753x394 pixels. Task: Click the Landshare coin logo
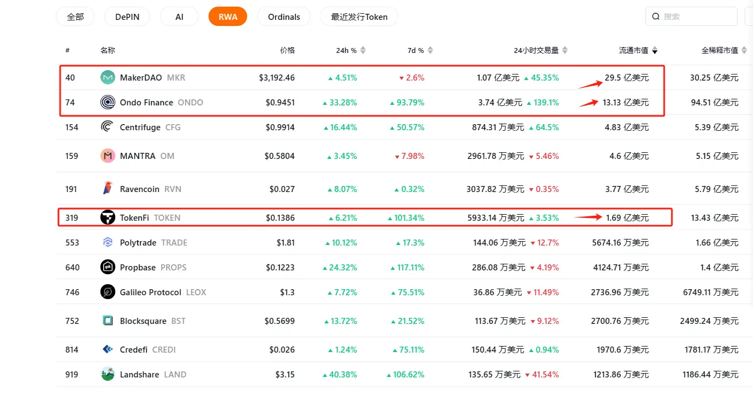coord(108,374)
